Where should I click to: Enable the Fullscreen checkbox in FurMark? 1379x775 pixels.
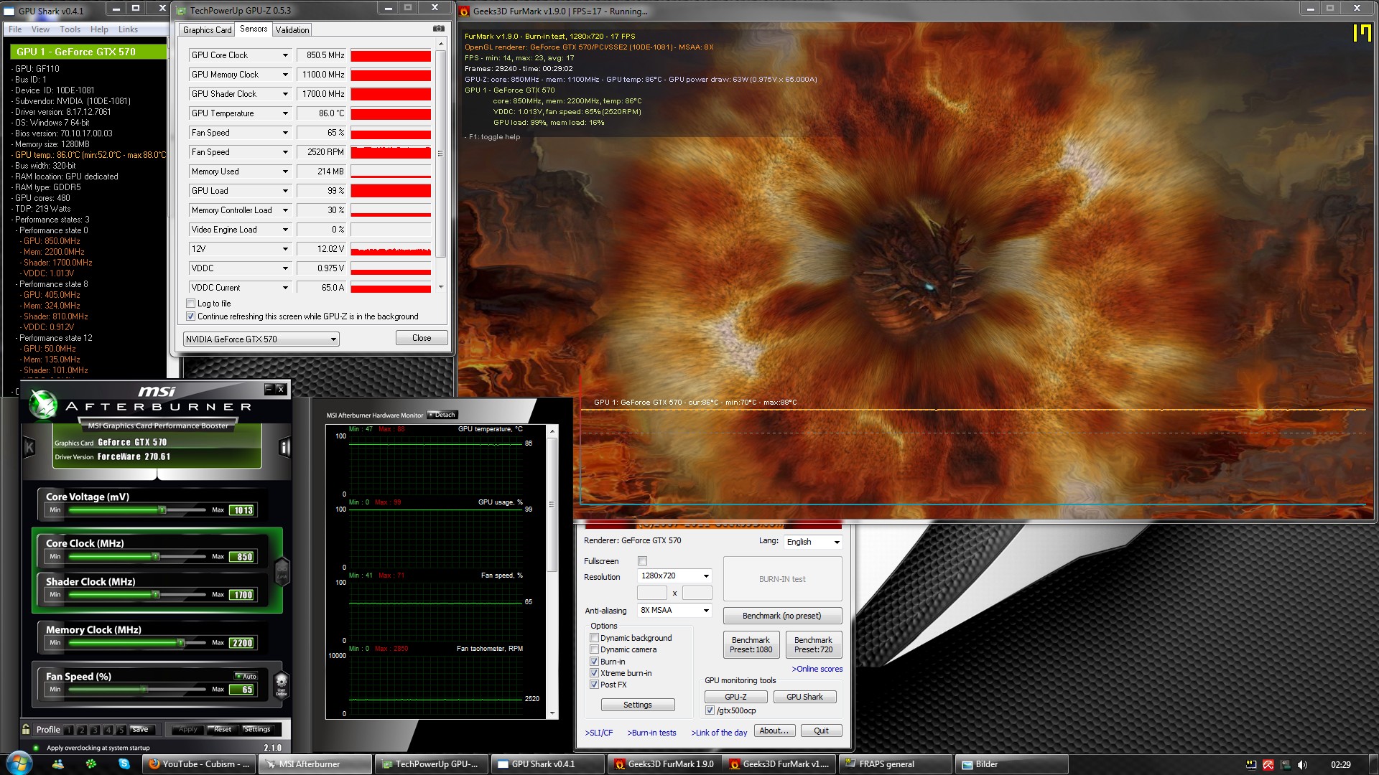click(x=643, y=561)
